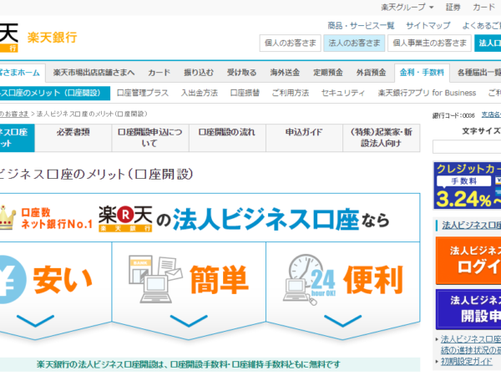Open ご利用方法 submenu item
The image size is (501, 376).
(x=290, y=93)
